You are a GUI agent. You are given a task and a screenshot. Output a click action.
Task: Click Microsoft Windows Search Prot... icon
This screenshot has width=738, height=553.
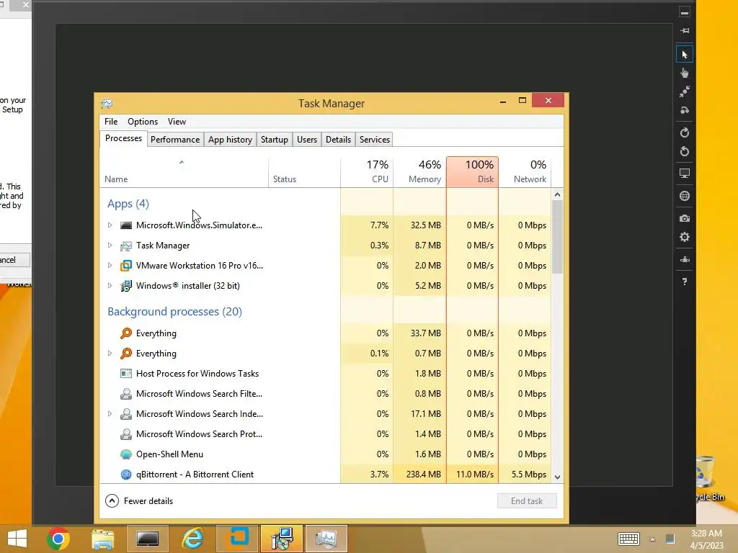[x=125, y=434]
